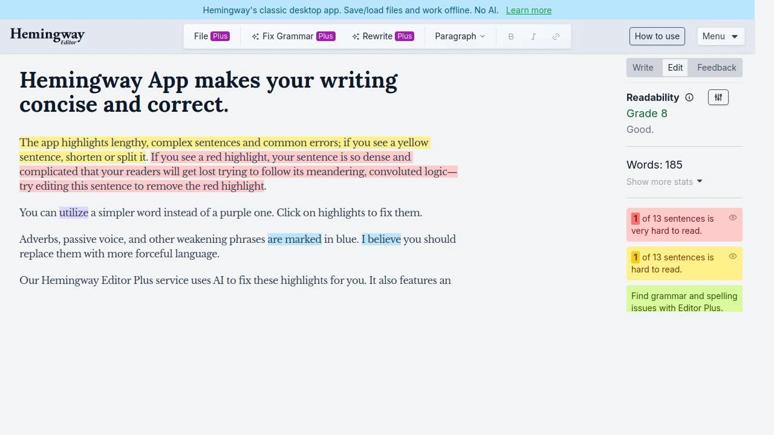Toggle visibility of very hard sentences

[732, 217]
